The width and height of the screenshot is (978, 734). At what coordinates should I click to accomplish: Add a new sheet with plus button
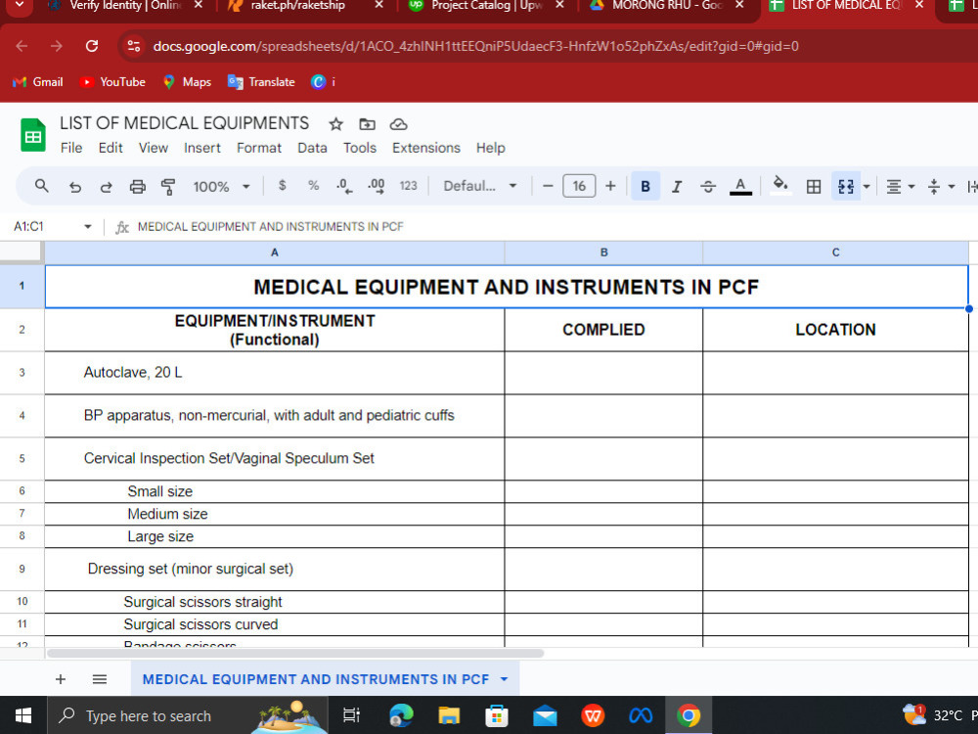61,679
